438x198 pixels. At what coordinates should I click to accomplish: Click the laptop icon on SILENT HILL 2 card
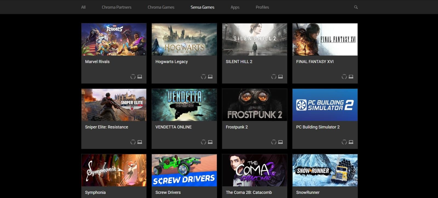click(281, 77)
